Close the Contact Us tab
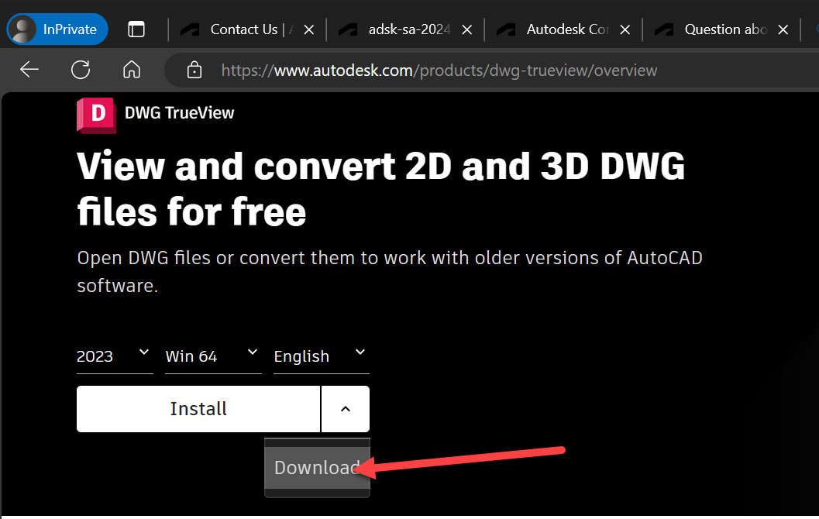Image resolution: width=819 pixels, height=519 pixels. pos(309,29)
